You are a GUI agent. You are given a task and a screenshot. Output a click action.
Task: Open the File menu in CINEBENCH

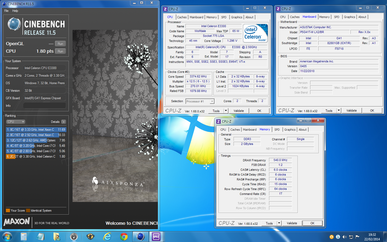pos(6,11)
